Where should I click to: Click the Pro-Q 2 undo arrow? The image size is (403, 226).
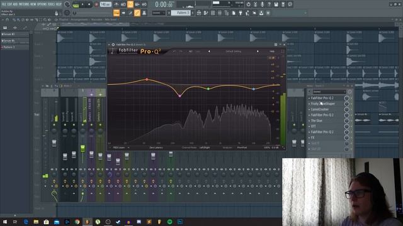pyautogui.click(x=174, y=51)
